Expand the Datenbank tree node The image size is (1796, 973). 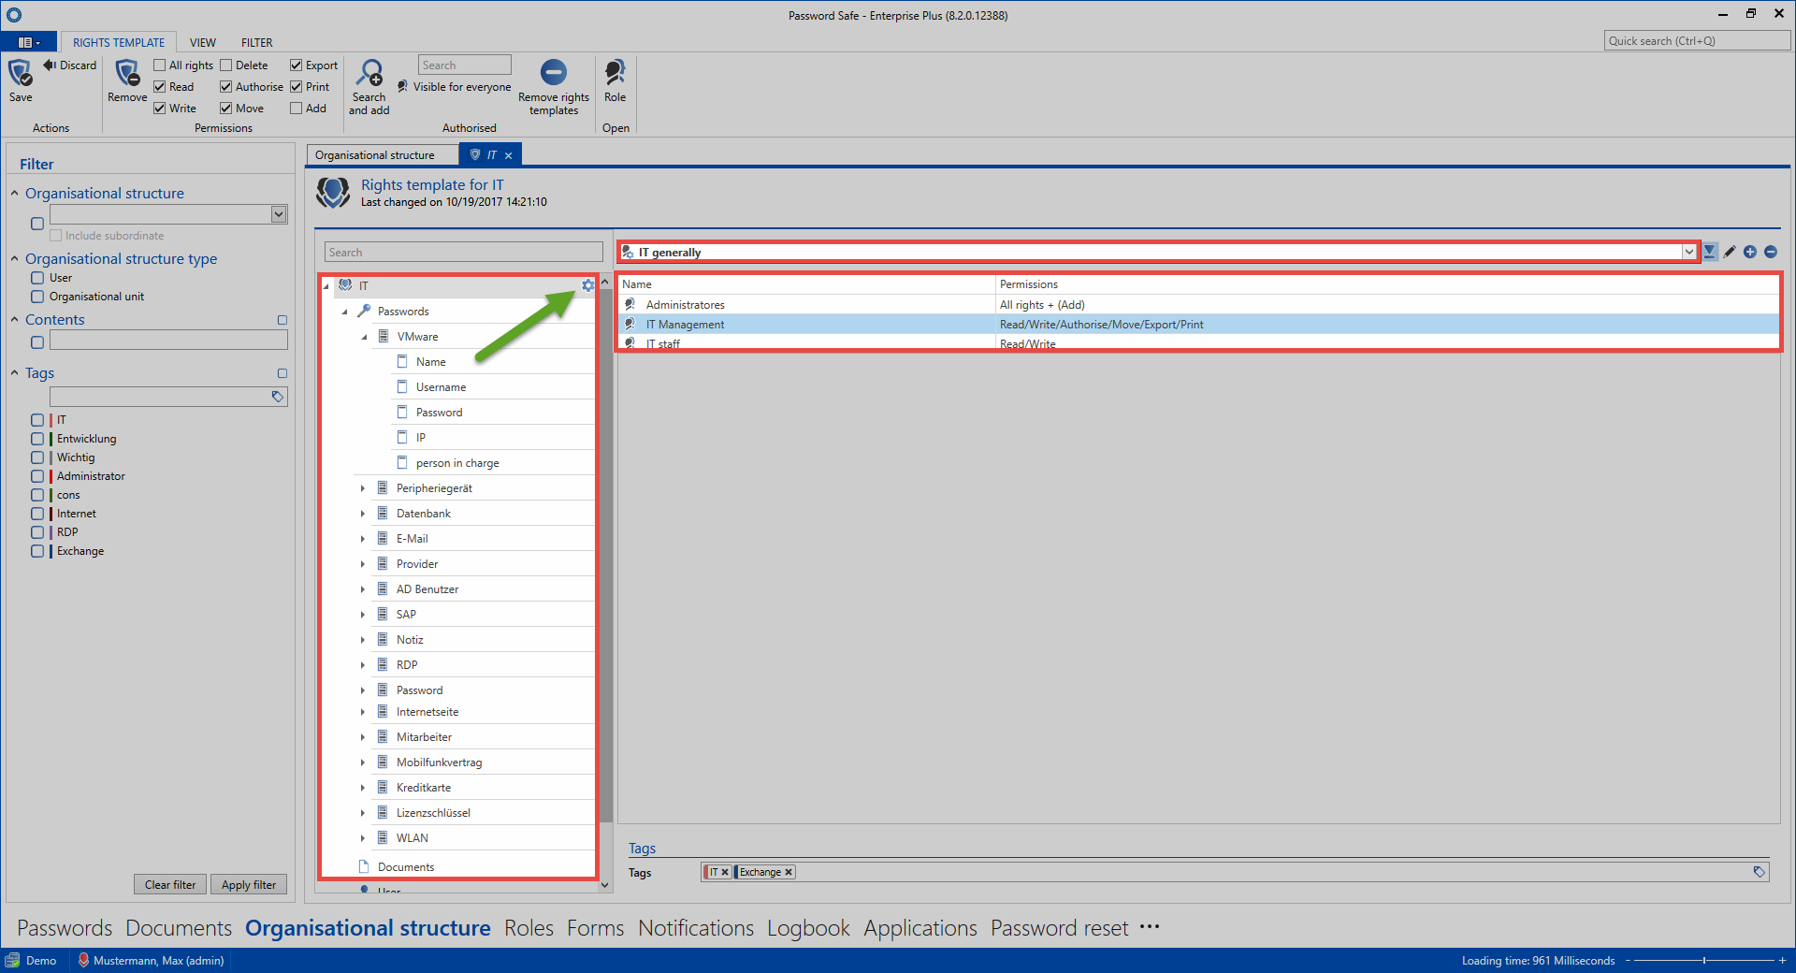point(363,514)
